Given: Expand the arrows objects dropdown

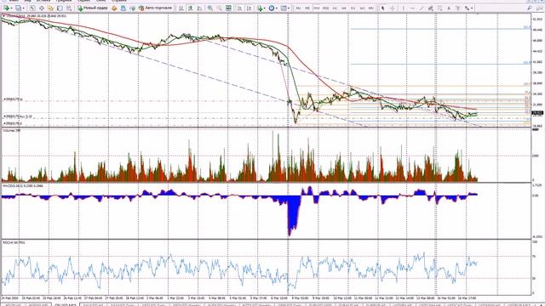Looking at the screenshot, I should (473, 8).
